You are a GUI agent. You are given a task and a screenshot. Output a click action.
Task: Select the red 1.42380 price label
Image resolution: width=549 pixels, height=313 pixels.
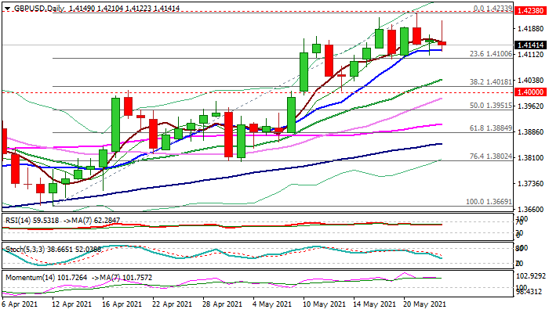coord(529,13)
